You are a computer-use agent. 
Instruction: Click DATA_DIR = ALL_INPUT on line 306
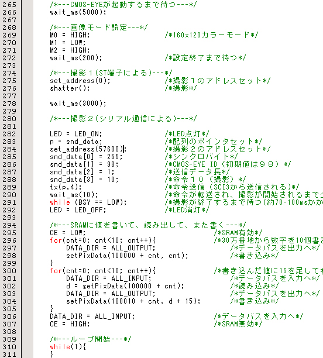click(x=92, y=316)
